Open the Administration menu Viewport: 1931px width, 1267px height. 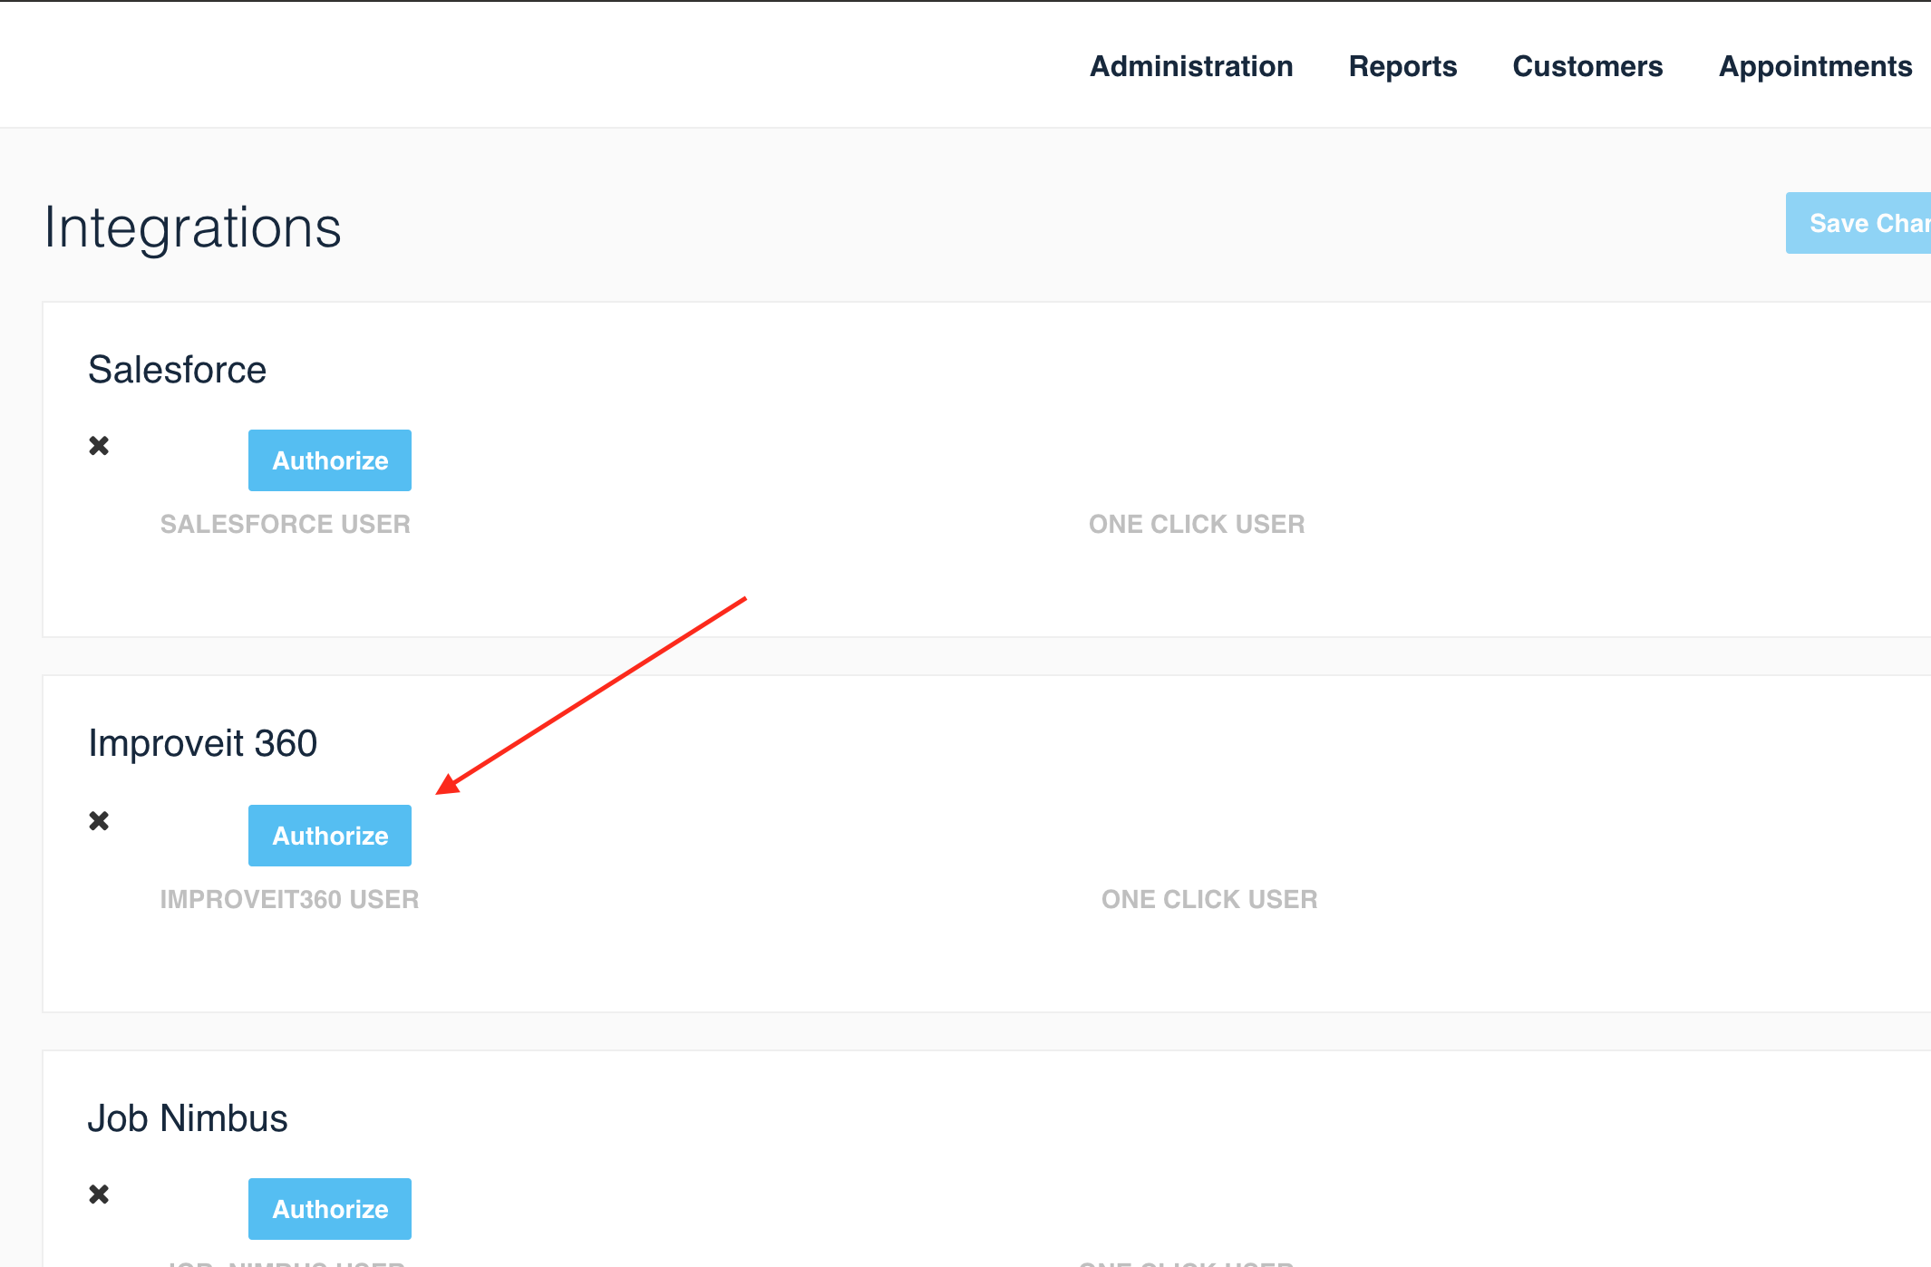point(1191,66)
